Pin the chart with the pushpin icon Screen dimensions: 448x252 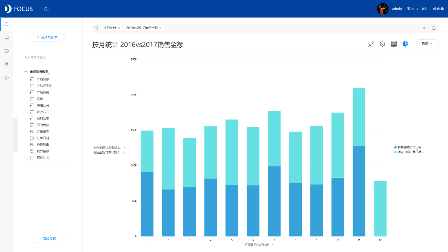tap(371, 44)
